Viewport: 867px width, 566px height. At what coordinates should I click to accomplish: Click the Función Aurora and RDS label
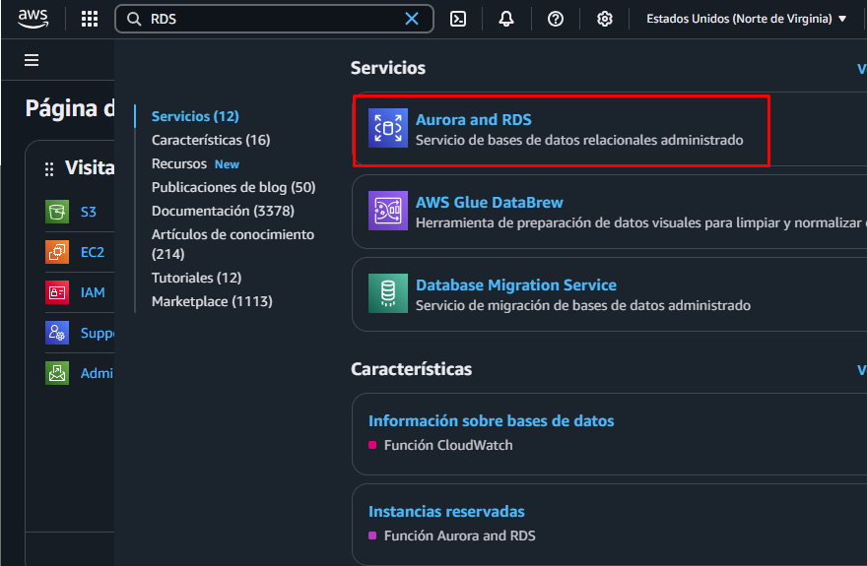tap(459, 535)
